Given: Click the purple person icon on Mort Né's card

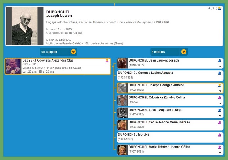Looking at the screenshot, I should point(220,135).
